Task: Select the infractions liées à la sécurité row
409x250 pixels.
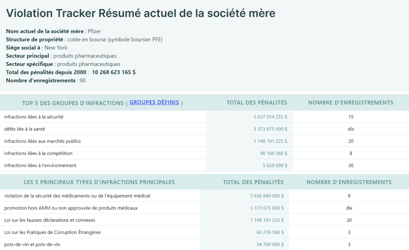Action: 34,117
